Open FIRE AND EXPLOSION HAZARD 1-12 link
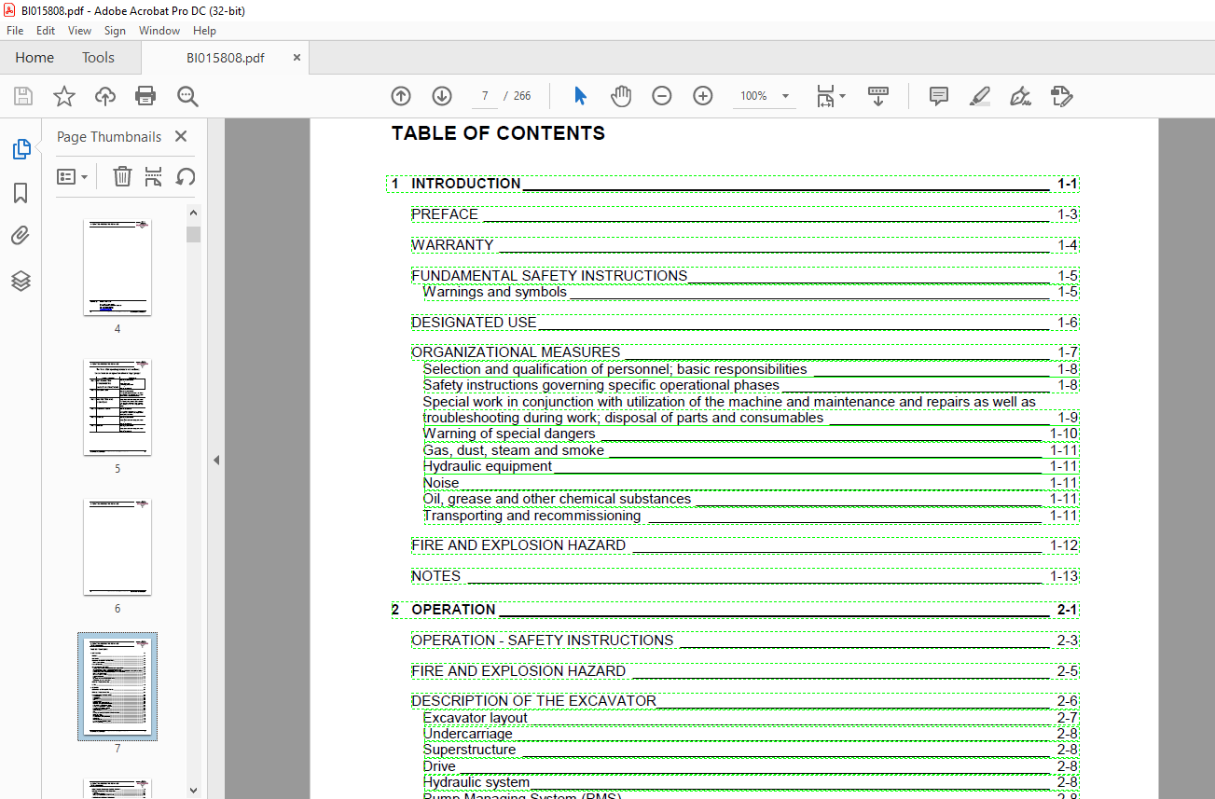 [518, 545]
